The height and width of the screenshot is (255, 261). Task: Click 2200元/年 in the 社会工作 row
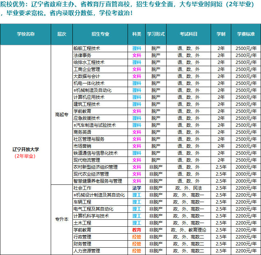tap(246, 188)
